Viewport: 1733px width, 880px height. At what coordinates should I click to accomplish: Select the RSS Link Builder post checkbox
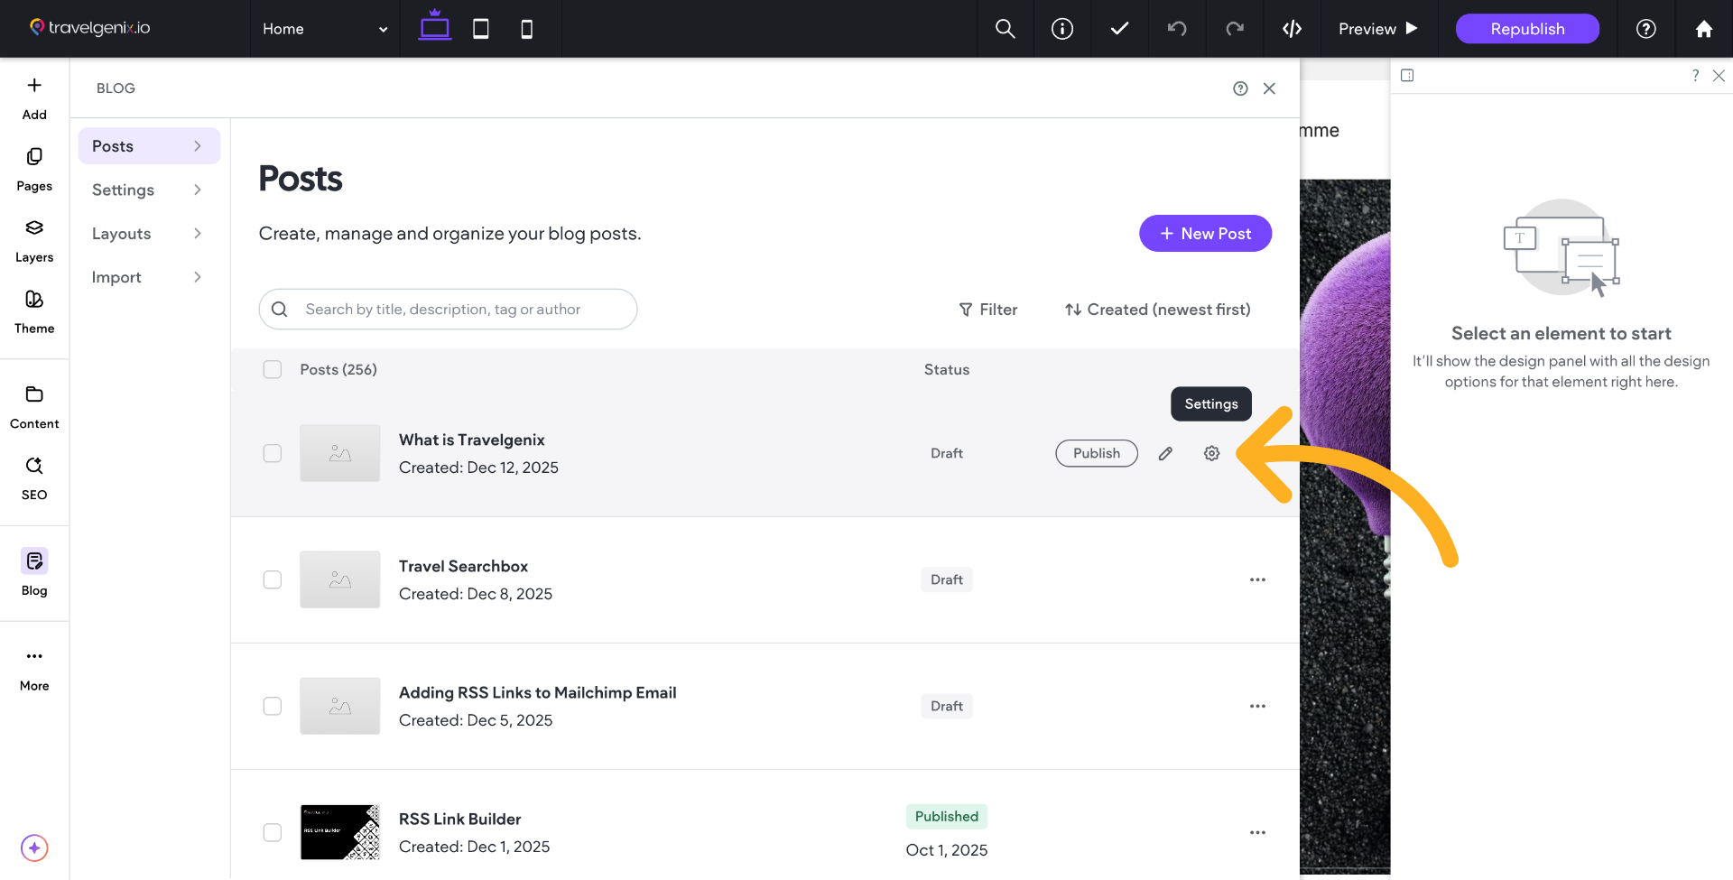coord(273,832)
